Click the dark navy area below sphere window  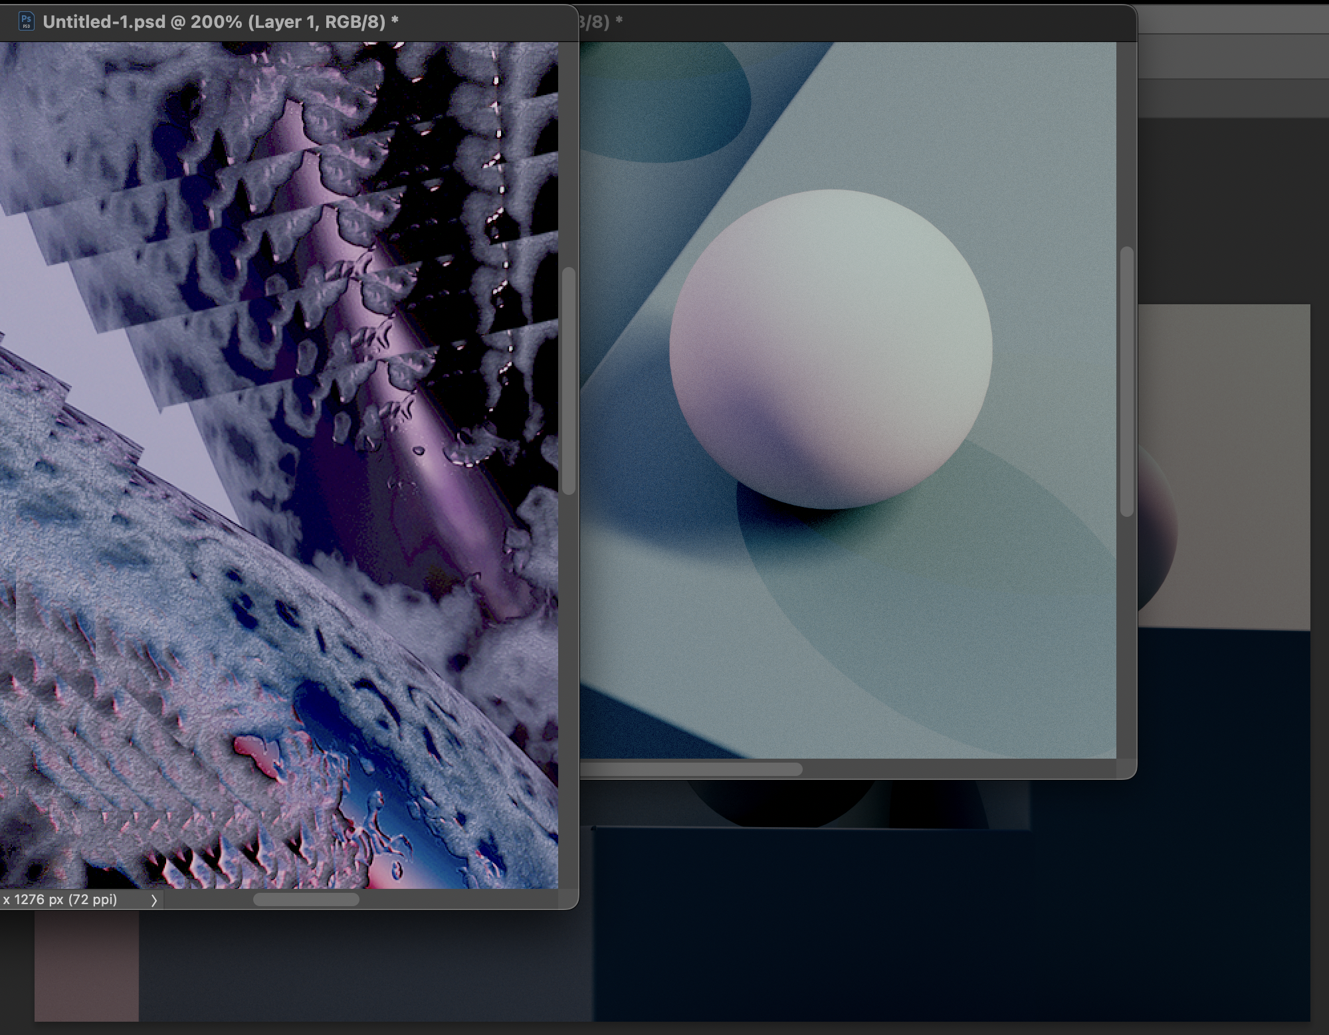pyautogui.click(x=930, y=930)
